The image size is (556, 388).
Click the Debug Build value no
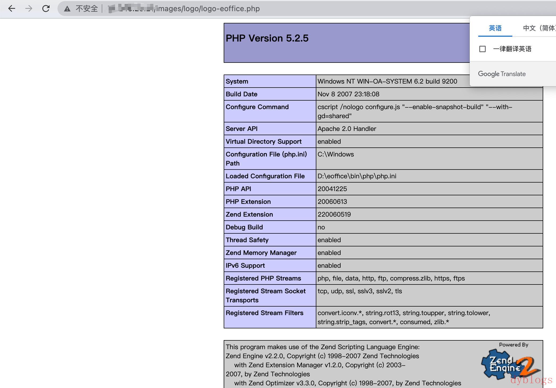[x=321, y=227]
